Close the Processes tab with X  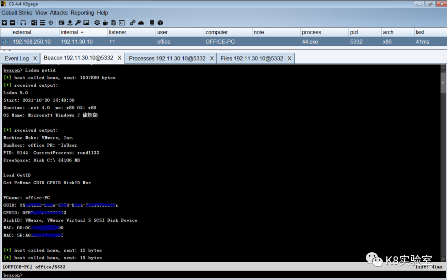tap(212, 58)
